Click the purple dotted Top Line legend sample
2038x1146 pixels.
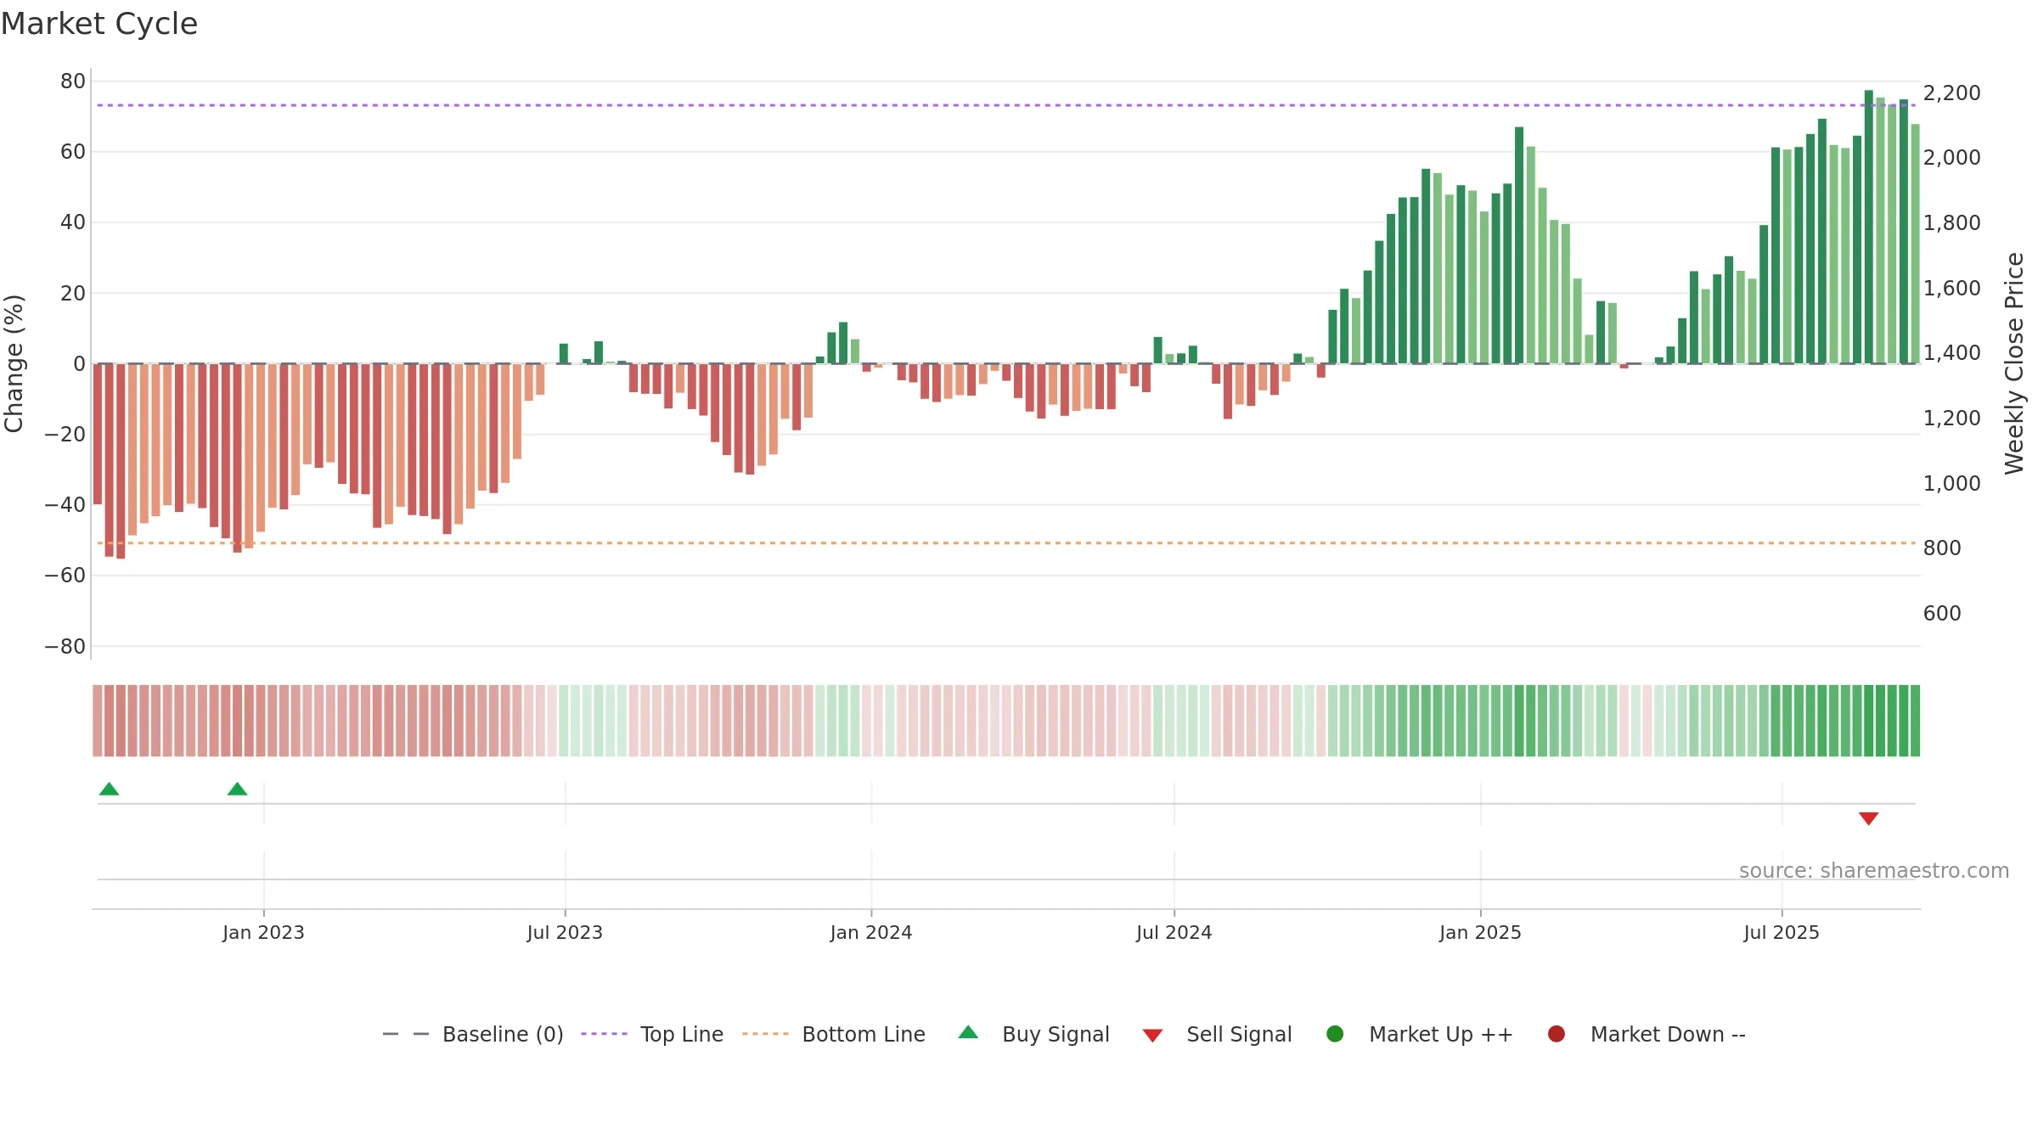(x=604, y=1034)
